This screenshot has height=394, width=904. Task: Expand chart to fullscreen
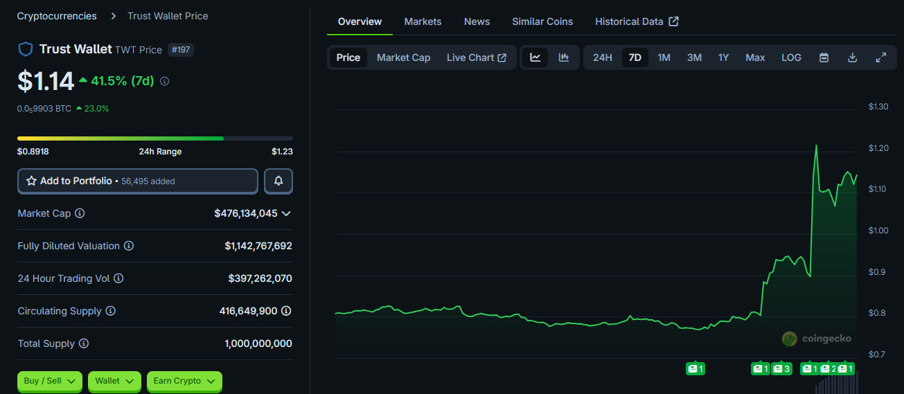click(880, 57)
